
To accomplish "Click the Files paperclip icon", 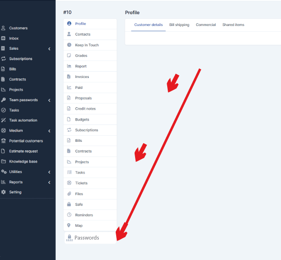I will [69, 194].
